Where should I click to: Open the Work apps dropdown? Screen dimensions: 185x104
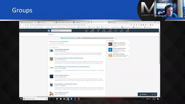[121, 31]
